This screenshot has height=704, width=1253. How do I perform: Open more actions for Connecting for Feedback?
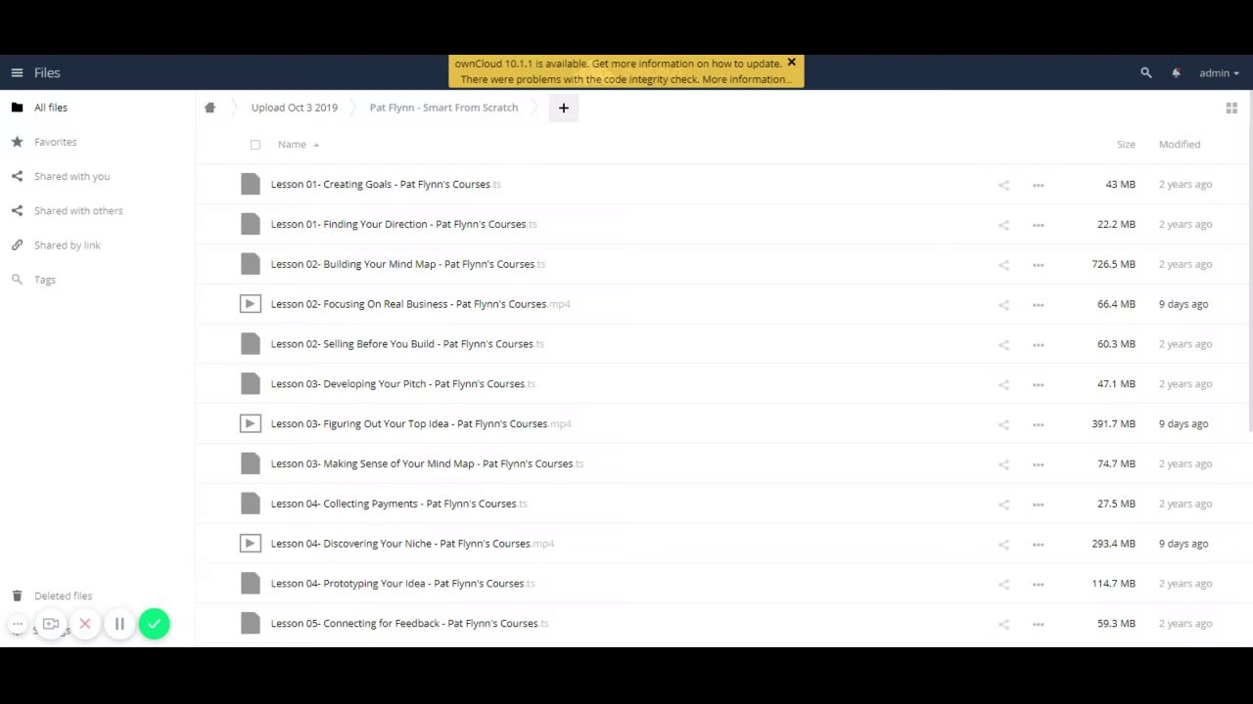pyautogui.click(x=1038, y=624)
